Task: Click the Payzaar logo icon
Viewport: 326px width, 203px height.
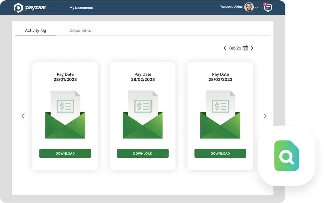Action: click(19, 7)
